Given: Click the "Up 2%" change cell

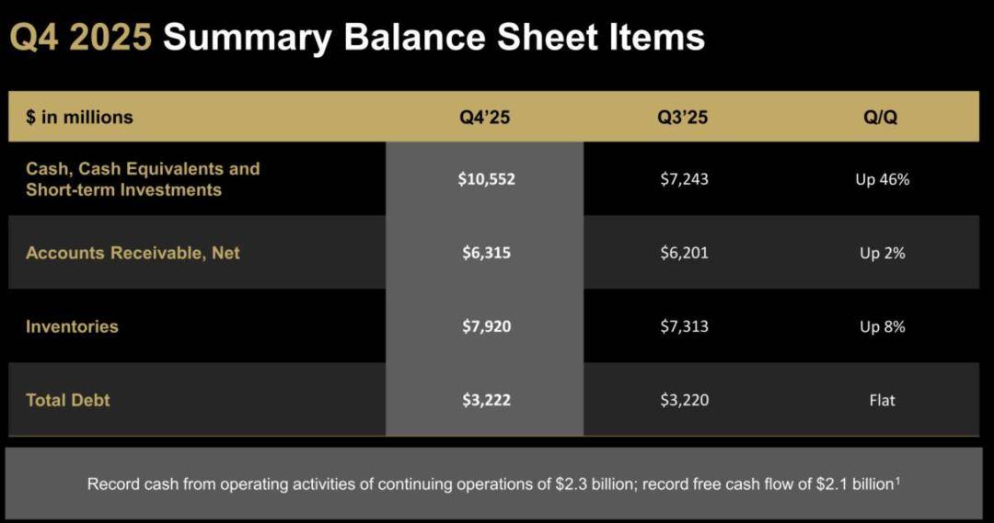Looking at the screenshot, I should click(x=882, y=253).
